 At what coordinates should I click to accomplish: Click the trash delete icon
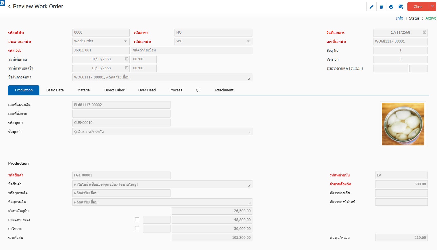tap(381, 7)
